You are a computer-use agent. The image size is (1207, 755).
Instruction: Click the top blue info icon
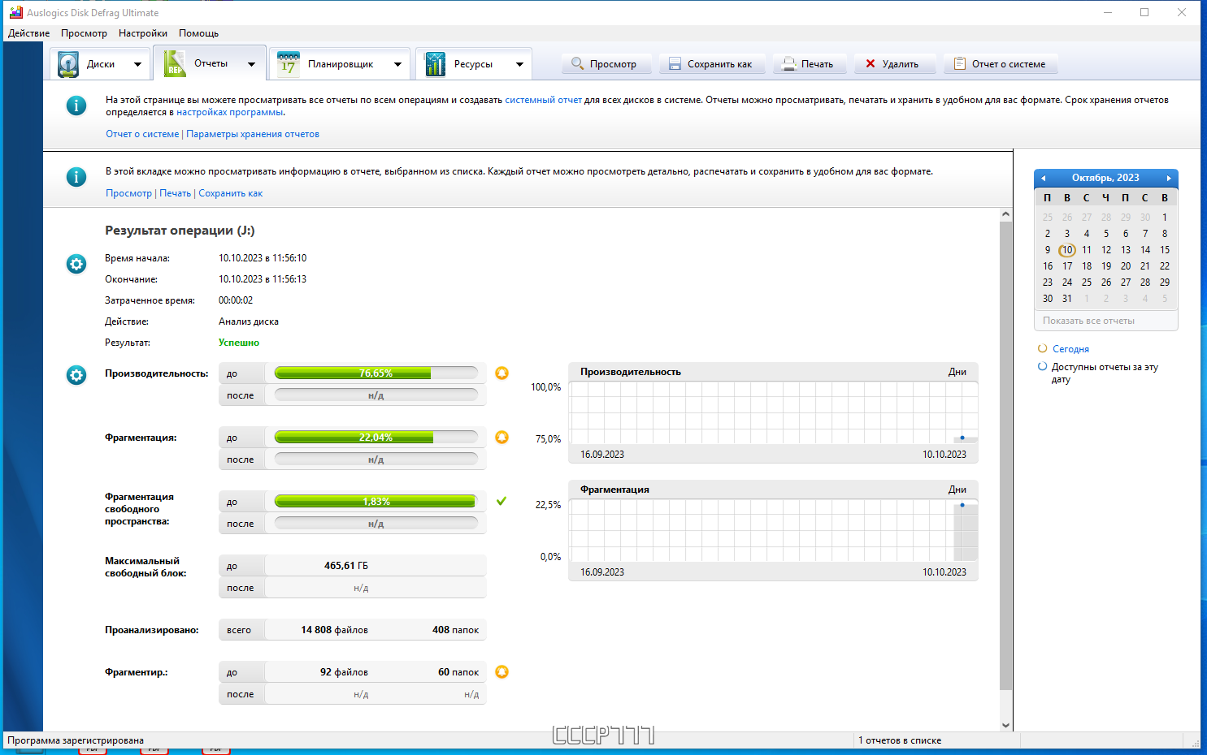pos(76,106)
